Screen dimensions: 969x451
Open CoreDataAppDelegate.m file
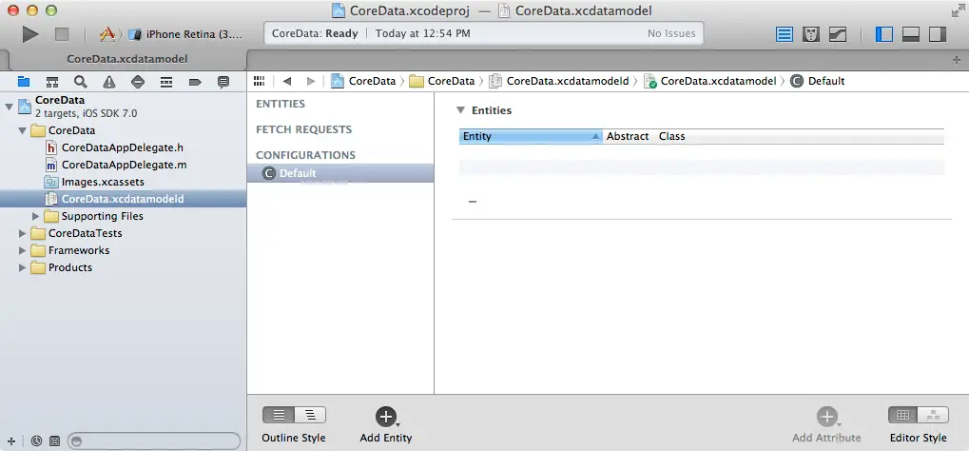[x=124, y=165]
